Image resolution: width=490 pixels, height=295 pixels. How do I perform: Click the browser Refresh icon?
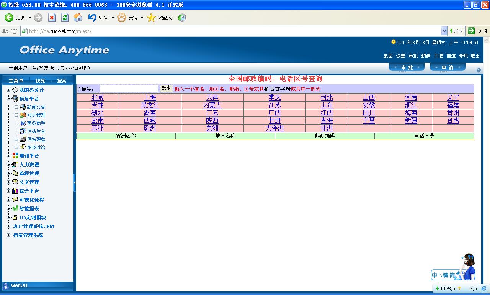click(x=65, y=18)
